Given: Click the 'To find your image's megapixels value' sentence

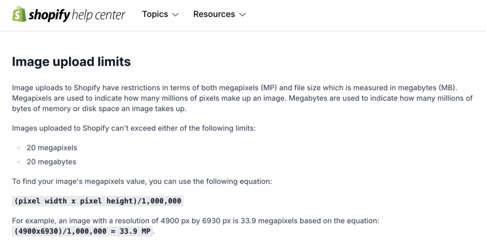Looking at the screenshot, I should [142, 181].
